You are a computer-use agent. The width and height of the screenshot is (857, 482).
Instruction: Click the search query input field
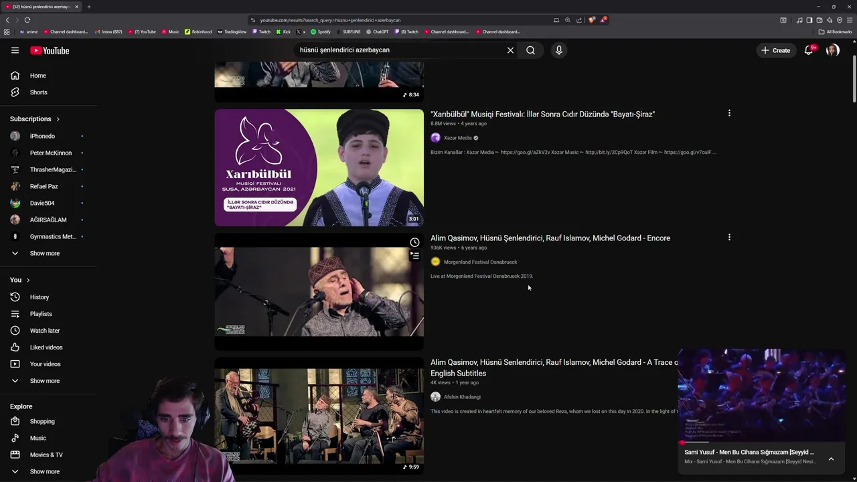(x=398, y=50)
